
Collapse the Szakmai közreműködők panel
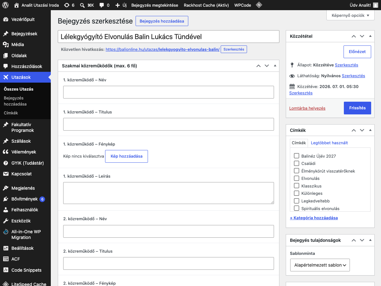coord(275,66)
